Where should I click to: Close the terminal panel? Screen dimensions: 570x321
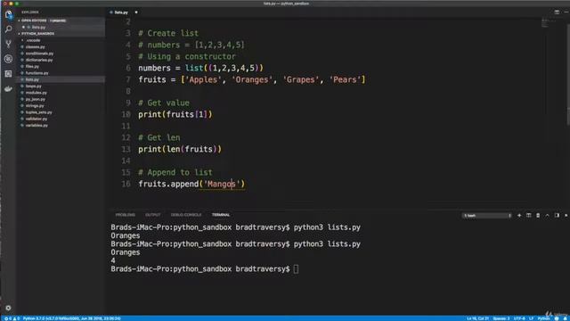[x=566, y=216]
